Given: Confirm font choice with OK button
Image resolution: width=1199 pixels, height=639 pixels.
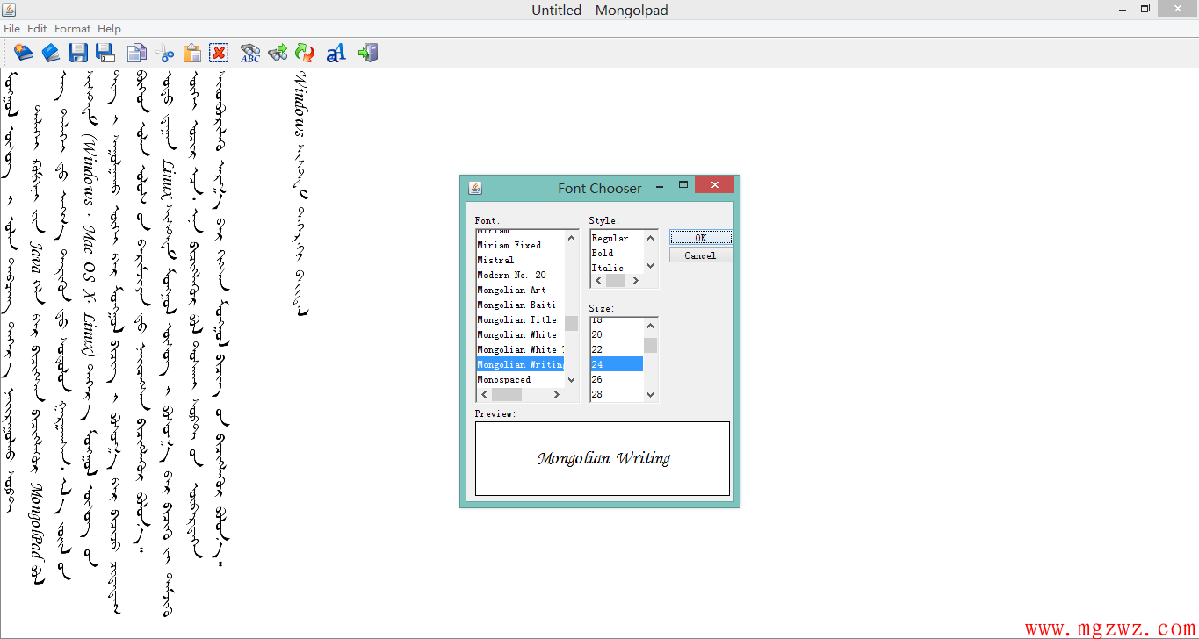Looking at the screenshot, I should (x=701, y=238).
